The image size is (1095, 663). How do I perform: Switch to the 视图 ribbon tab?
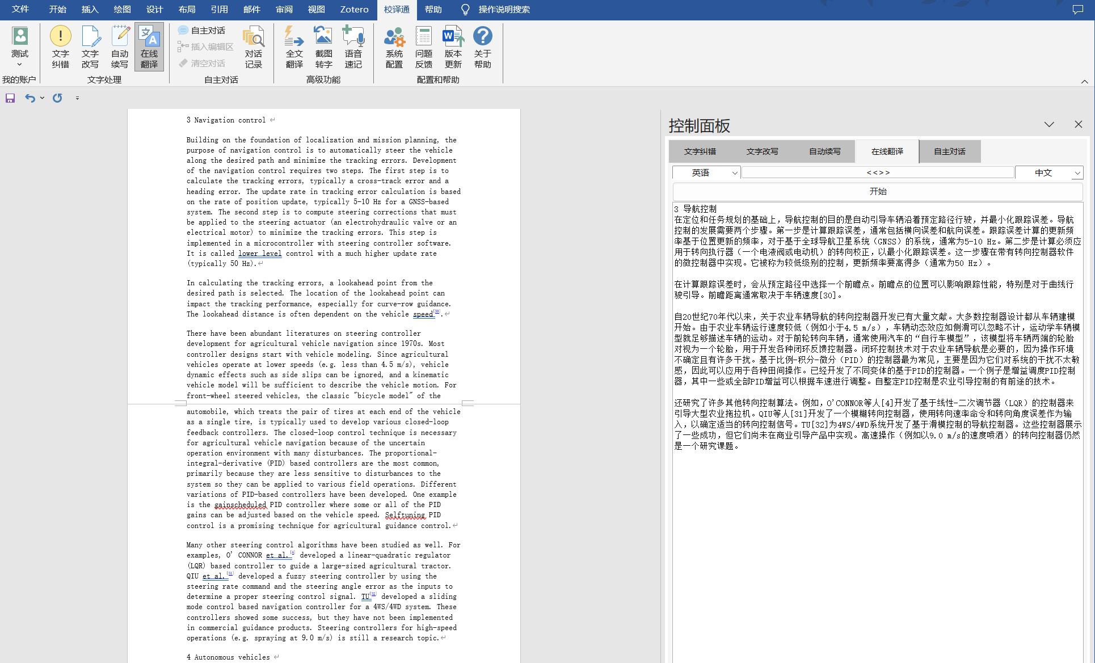coord(317,10)
